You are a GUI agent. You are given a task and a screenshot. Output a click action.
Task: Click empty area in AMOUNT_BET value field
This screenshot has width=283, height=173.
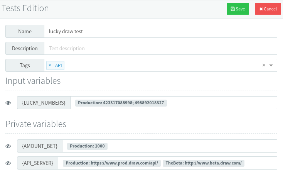193,146
